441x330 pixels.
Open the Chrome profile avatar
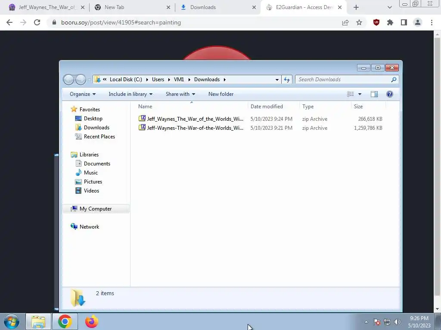tap(418, 22)
